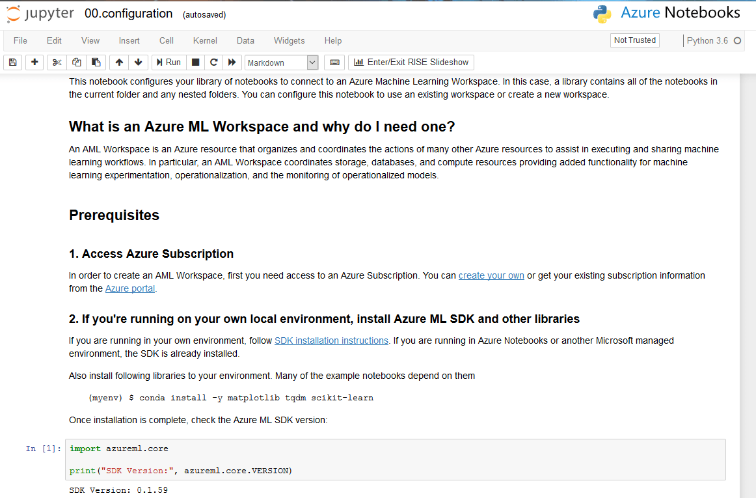Open the SDK installation instructions link

coord(331,340)
